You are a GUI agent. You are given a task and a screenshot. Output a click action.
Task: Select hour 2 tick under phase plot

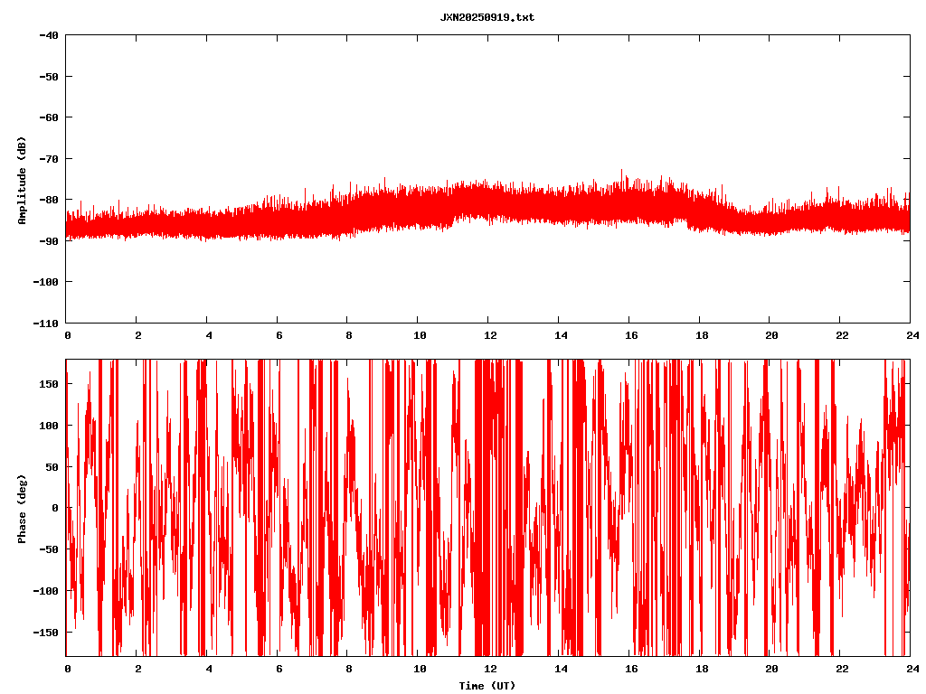point(137,669)
